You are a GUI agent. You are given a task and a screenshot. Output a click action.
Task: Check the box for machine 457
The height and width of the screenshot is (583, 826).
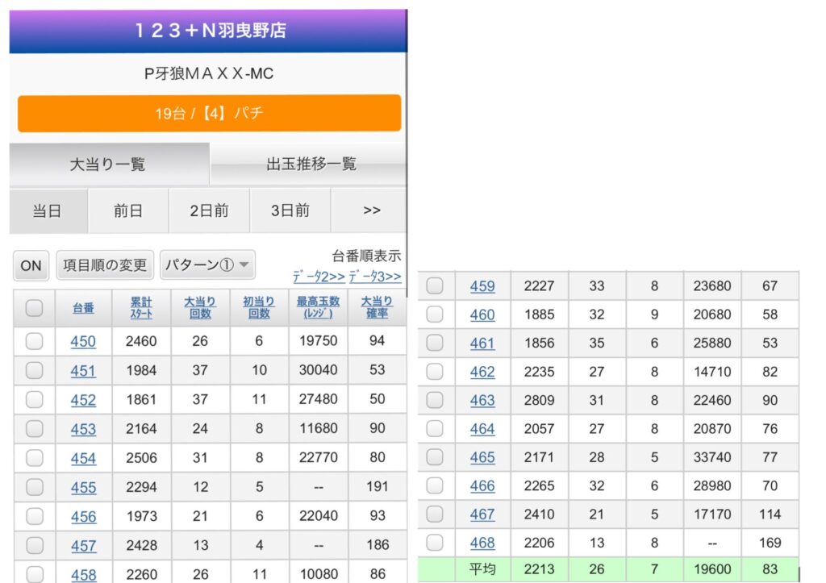pyautogui.click(x=34, y=545)
